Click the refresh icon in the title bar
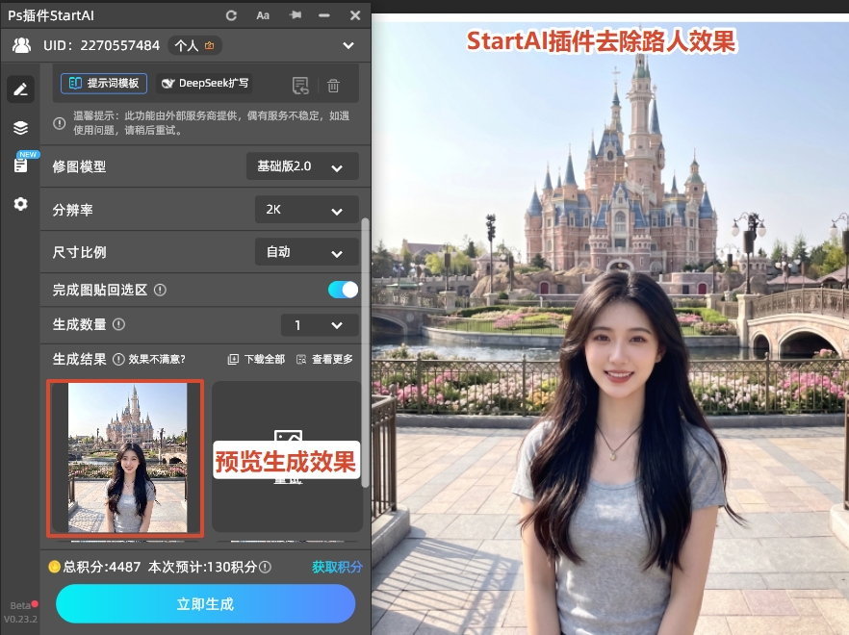This screenshot has height=635, width=849. (x=230, y=14)
